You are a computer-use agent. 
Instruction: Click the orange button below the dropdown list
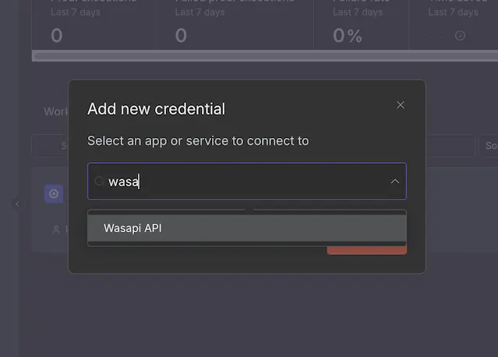coord(367,250)
